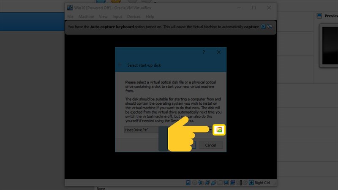
Task: Click the Cancel button in start-up disk dialog
Action: click(210, 145)
